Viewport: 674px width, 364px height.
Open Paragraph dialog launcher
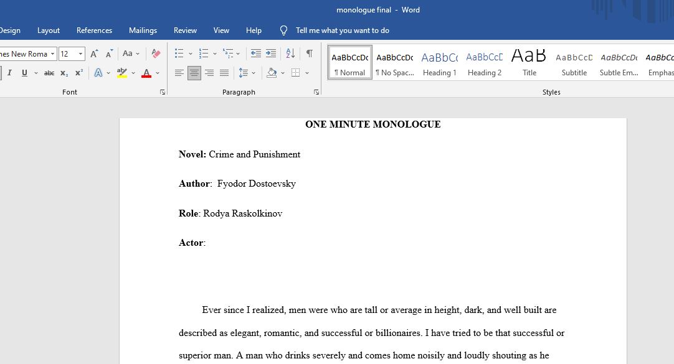(x=316, y=92)
